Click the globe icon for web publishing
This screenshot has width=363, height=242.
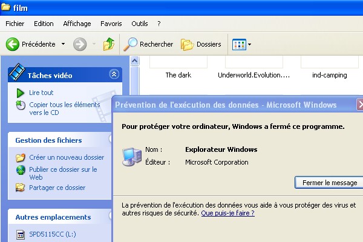coord(21,170)
